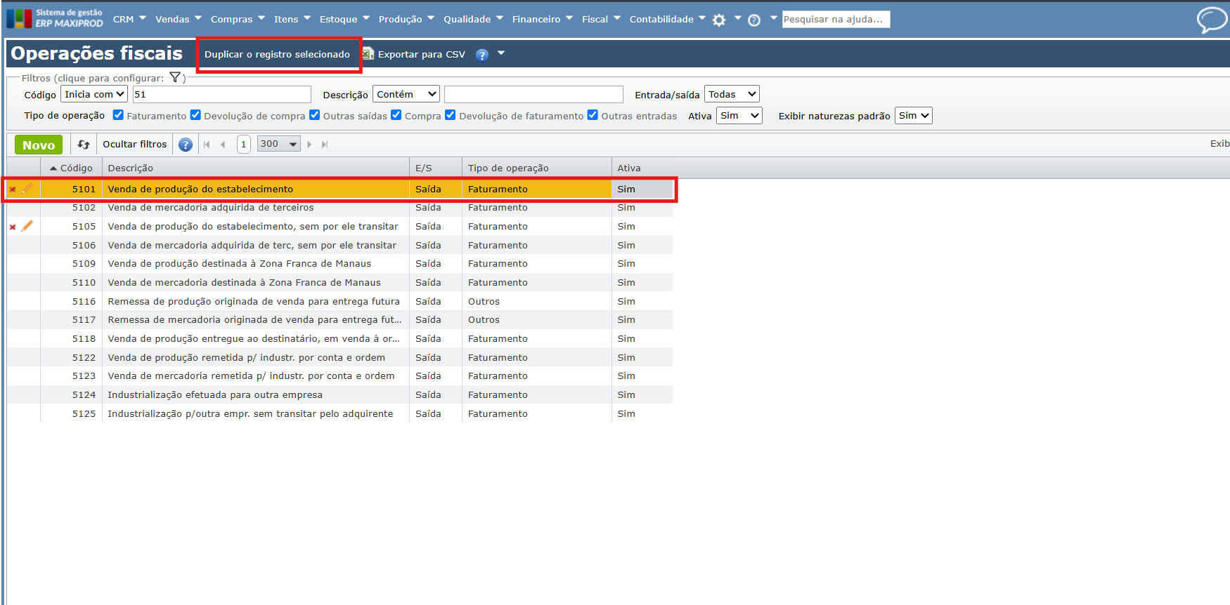Open the Código 'Inicia com' dropdown
1230x605 pixels.
94,94
